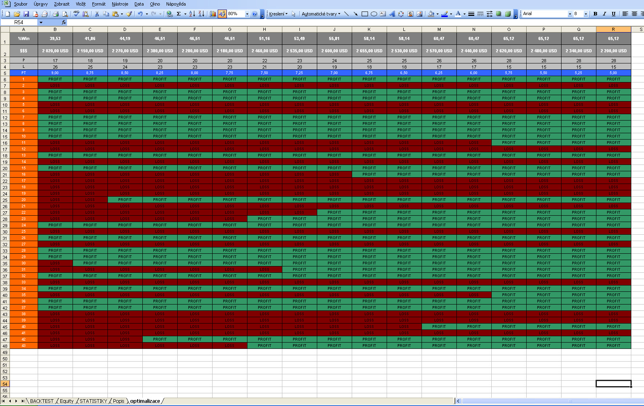Click the Automatické tvary button
Screen dimensions: 644x406
(x=321, y=14)
